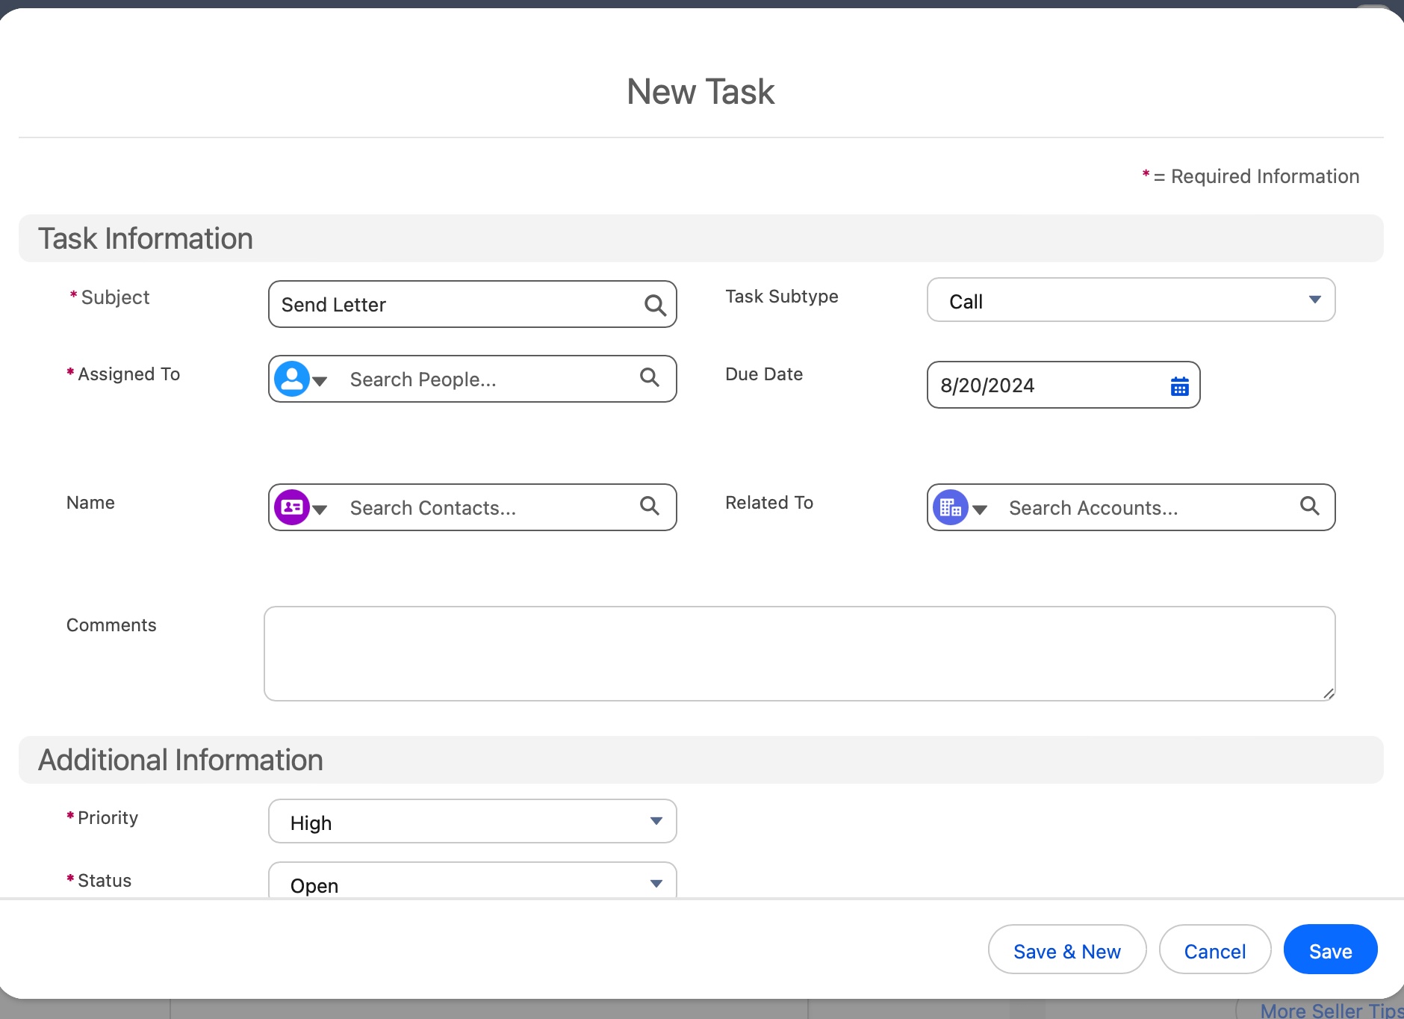Click the Search Contacts magnifier icon
Viewport: 1404px width, 1019px height.
[650, 507]
